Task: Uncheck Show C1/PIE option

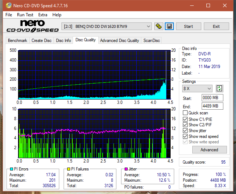Action: coord(185,119)
